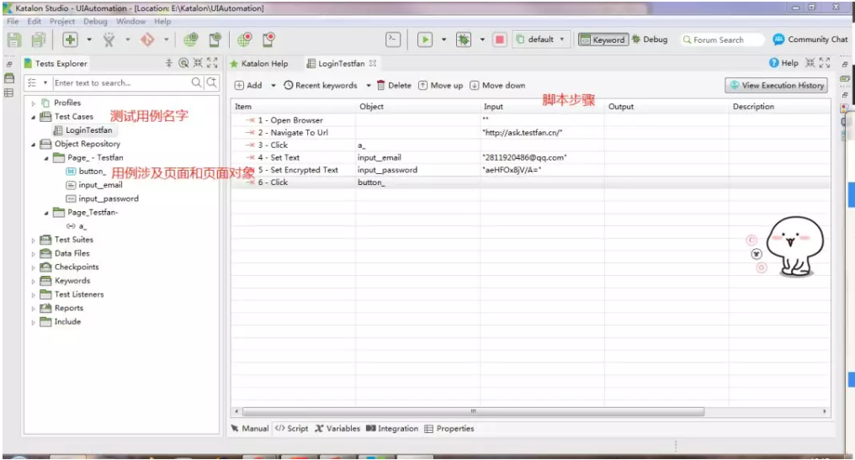Click the Record Web icon
Screen dimensions: 855x460
pyautogui.click(x=245, y=40)
